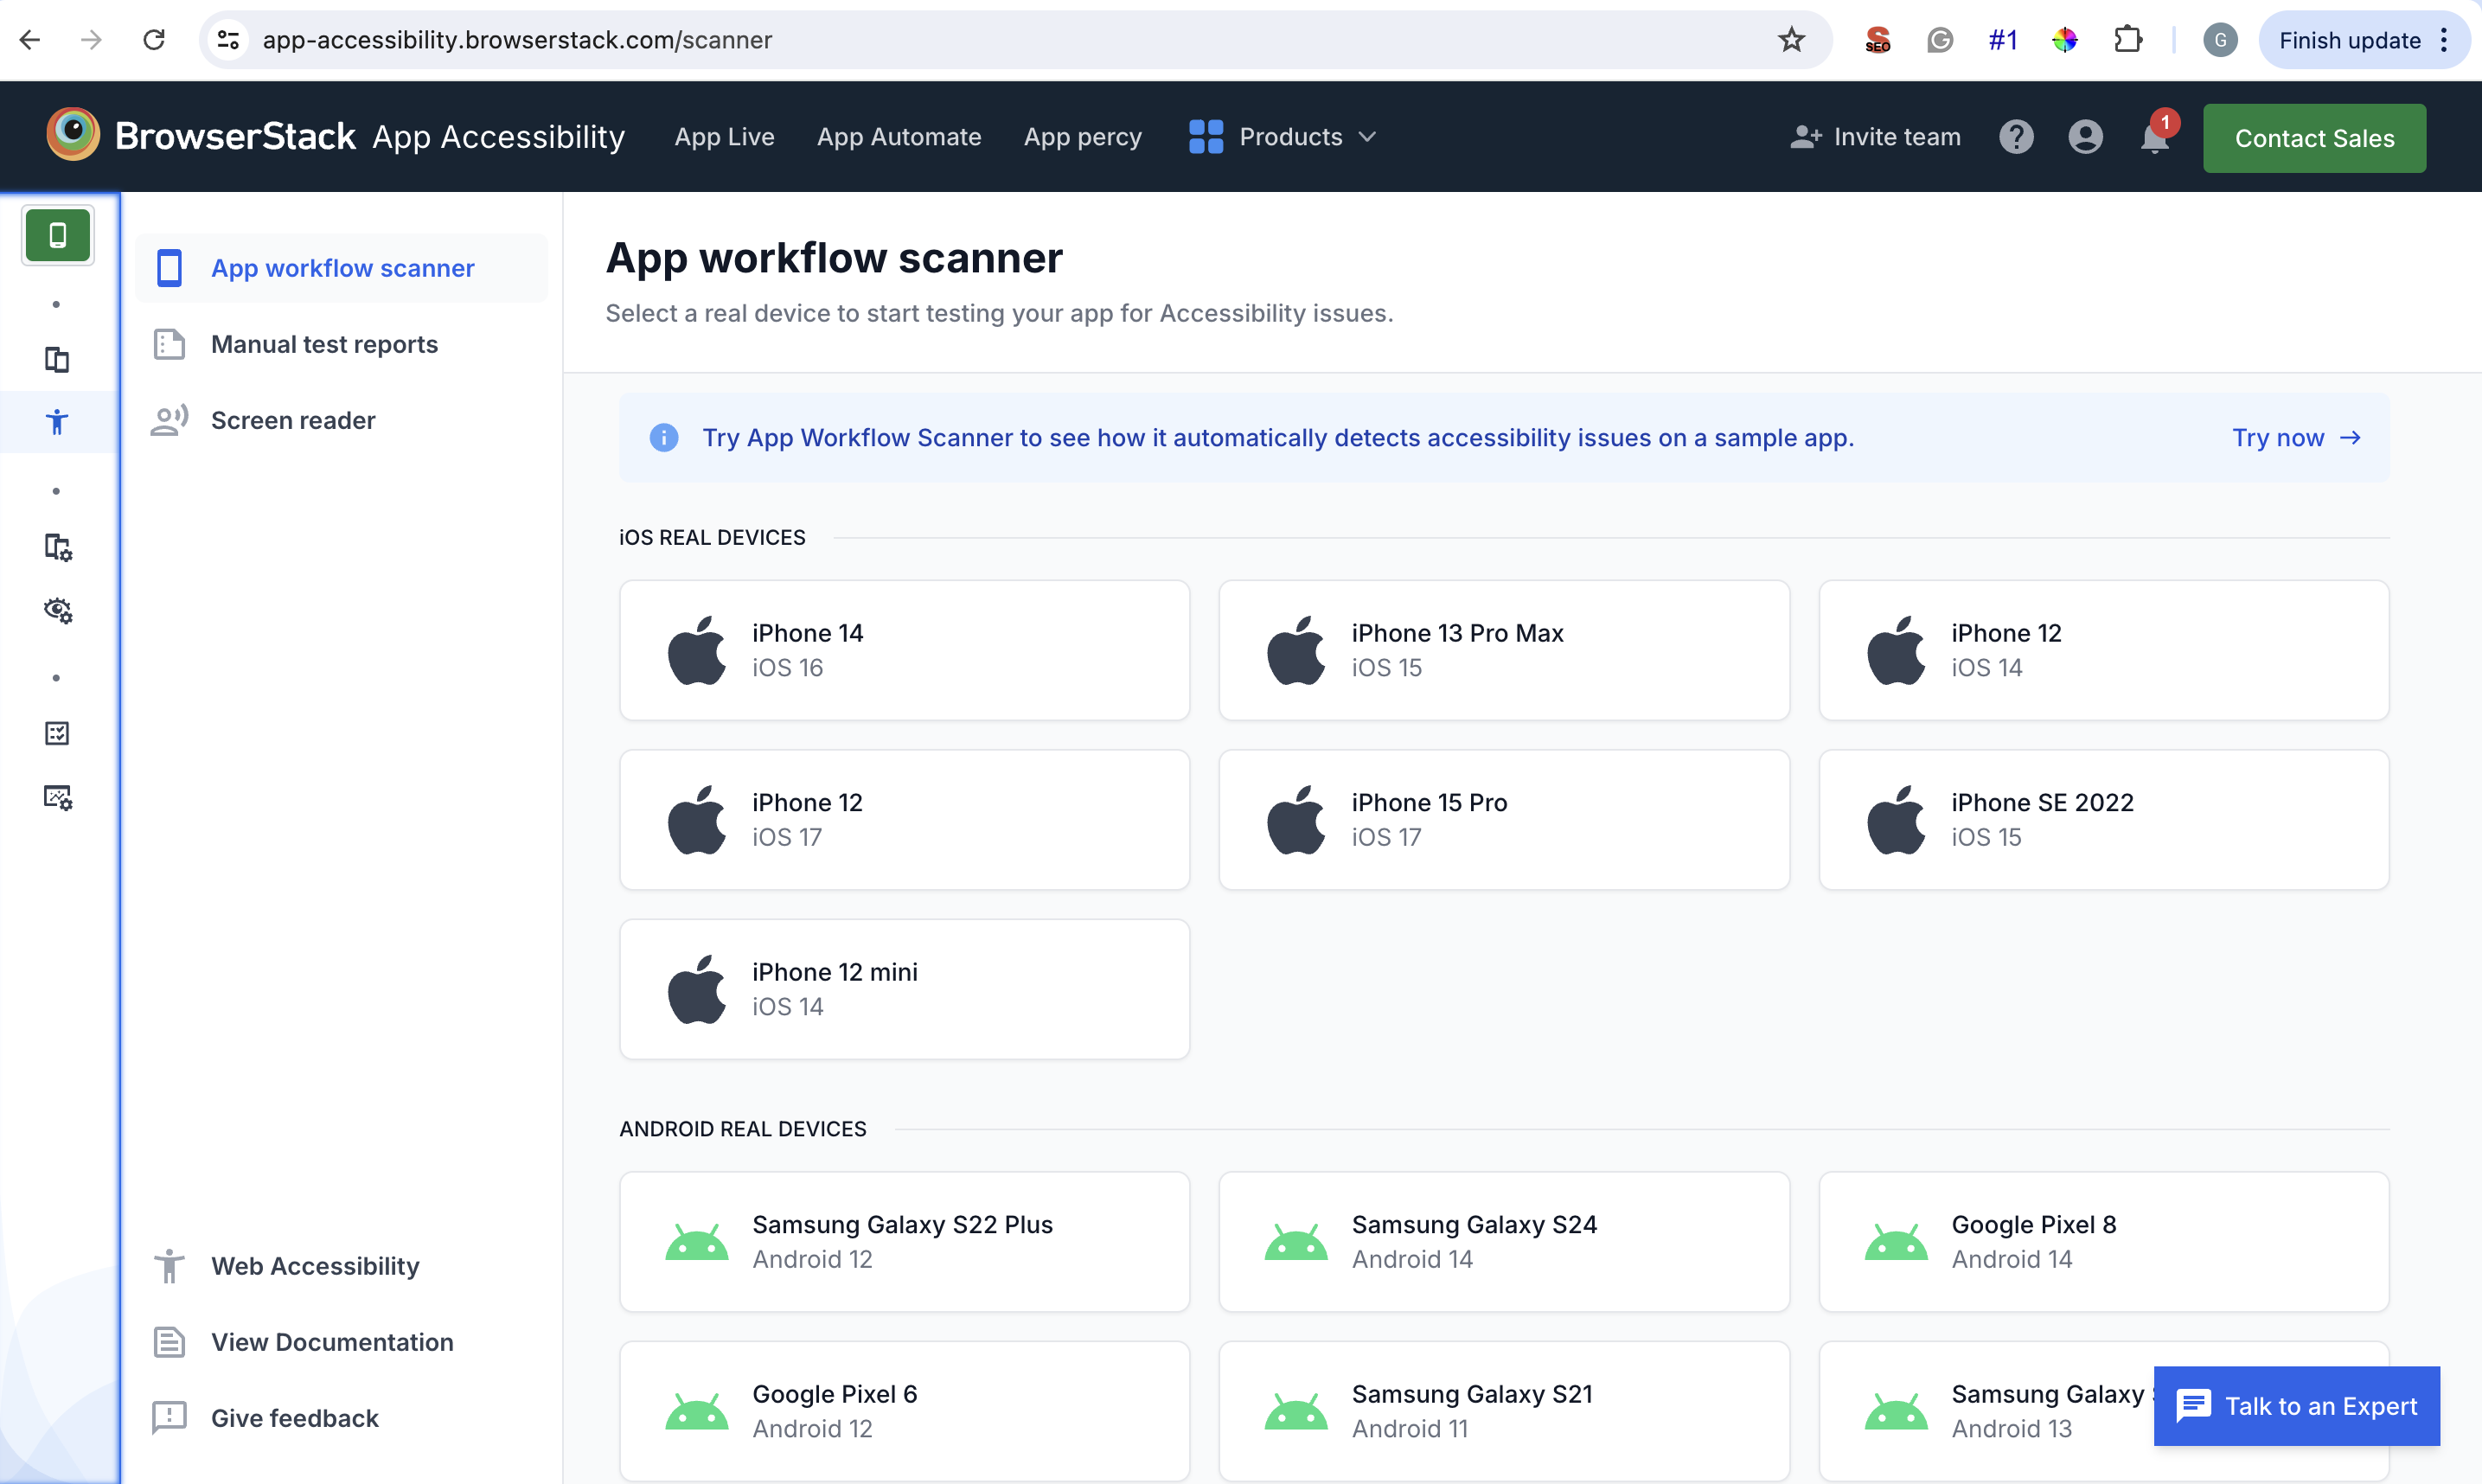Select iPhone 15 Pro iOS 17 device
2482x1484 pixels.
1503,820
